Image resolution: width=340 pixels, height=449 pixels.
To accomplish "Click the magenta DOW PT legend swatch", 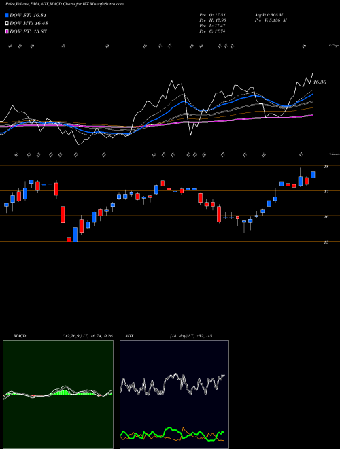I will coord(7,31).
